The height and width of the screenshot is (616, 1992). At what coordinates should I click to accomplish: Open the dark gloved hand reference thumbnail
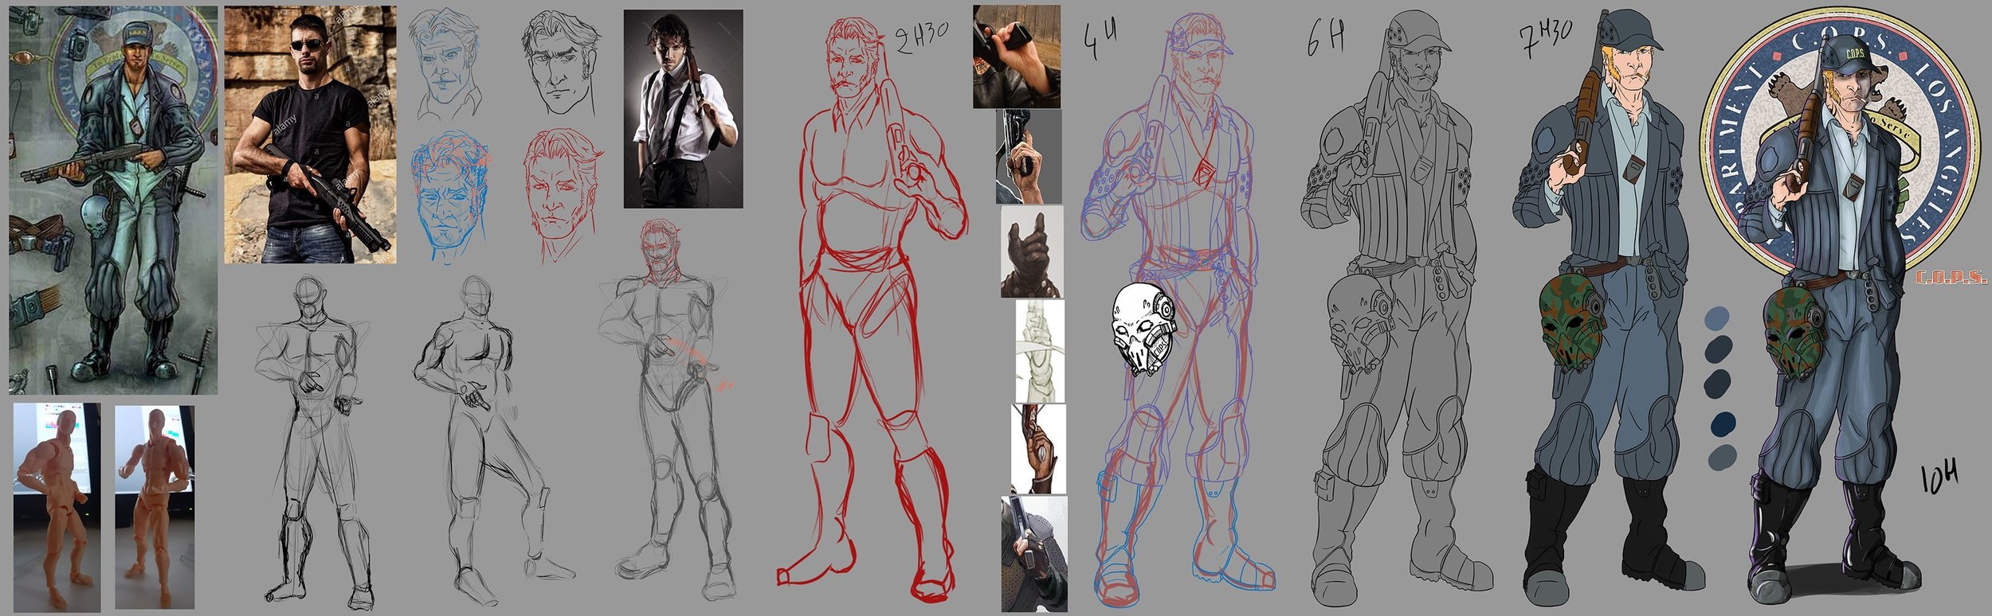1031,251
